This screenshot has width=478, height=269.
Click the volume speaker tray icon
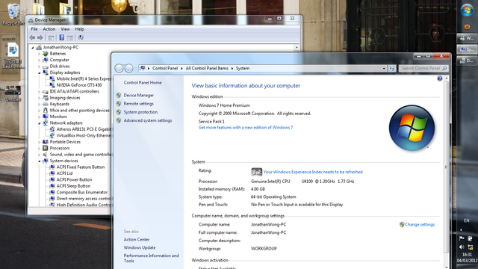click(462, 247)
